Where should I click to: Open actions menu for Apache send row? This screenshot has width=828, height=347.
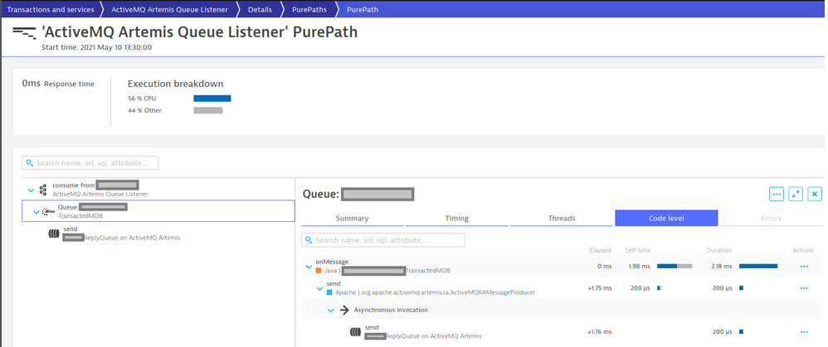pyautogui.click(x=803, y=288)
